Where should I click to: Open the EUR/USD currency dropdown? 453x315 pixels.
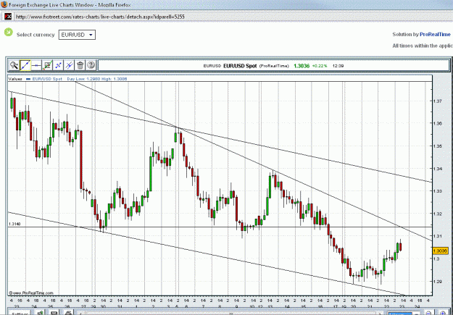click(77, 35)
